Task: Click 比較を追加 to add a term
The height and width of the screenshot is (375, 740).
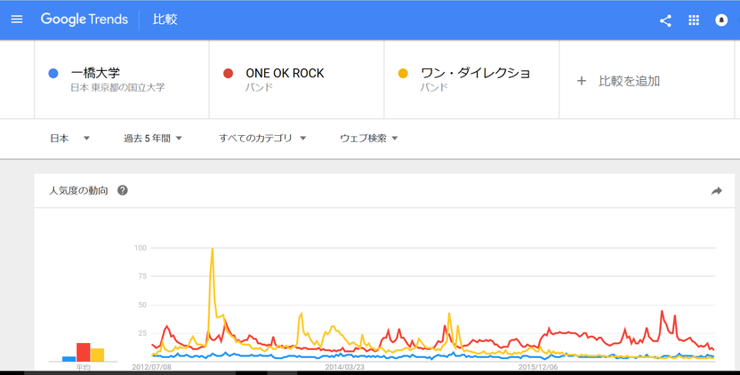Action: (x=629, y=81)
